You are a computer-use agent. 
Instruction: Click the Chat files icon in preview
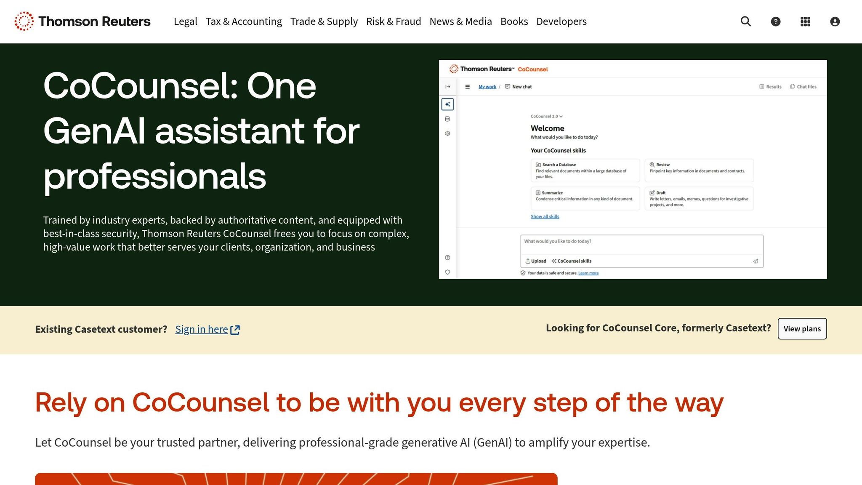point(793,87)
